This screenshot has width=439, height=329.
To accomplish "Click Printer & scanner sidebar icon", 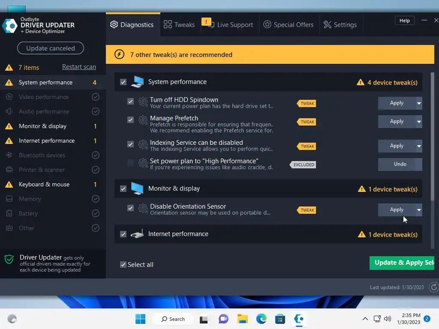I will [9, 170].
